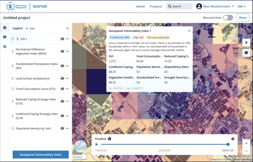Open the Projects tab
The width and height of the screenshot is (253, 162).
156,6
